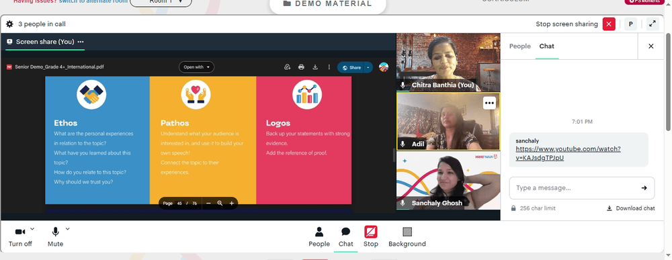672x260 pixels.
Task: Send the chat message arrow
Action: [x=644, y=187]
